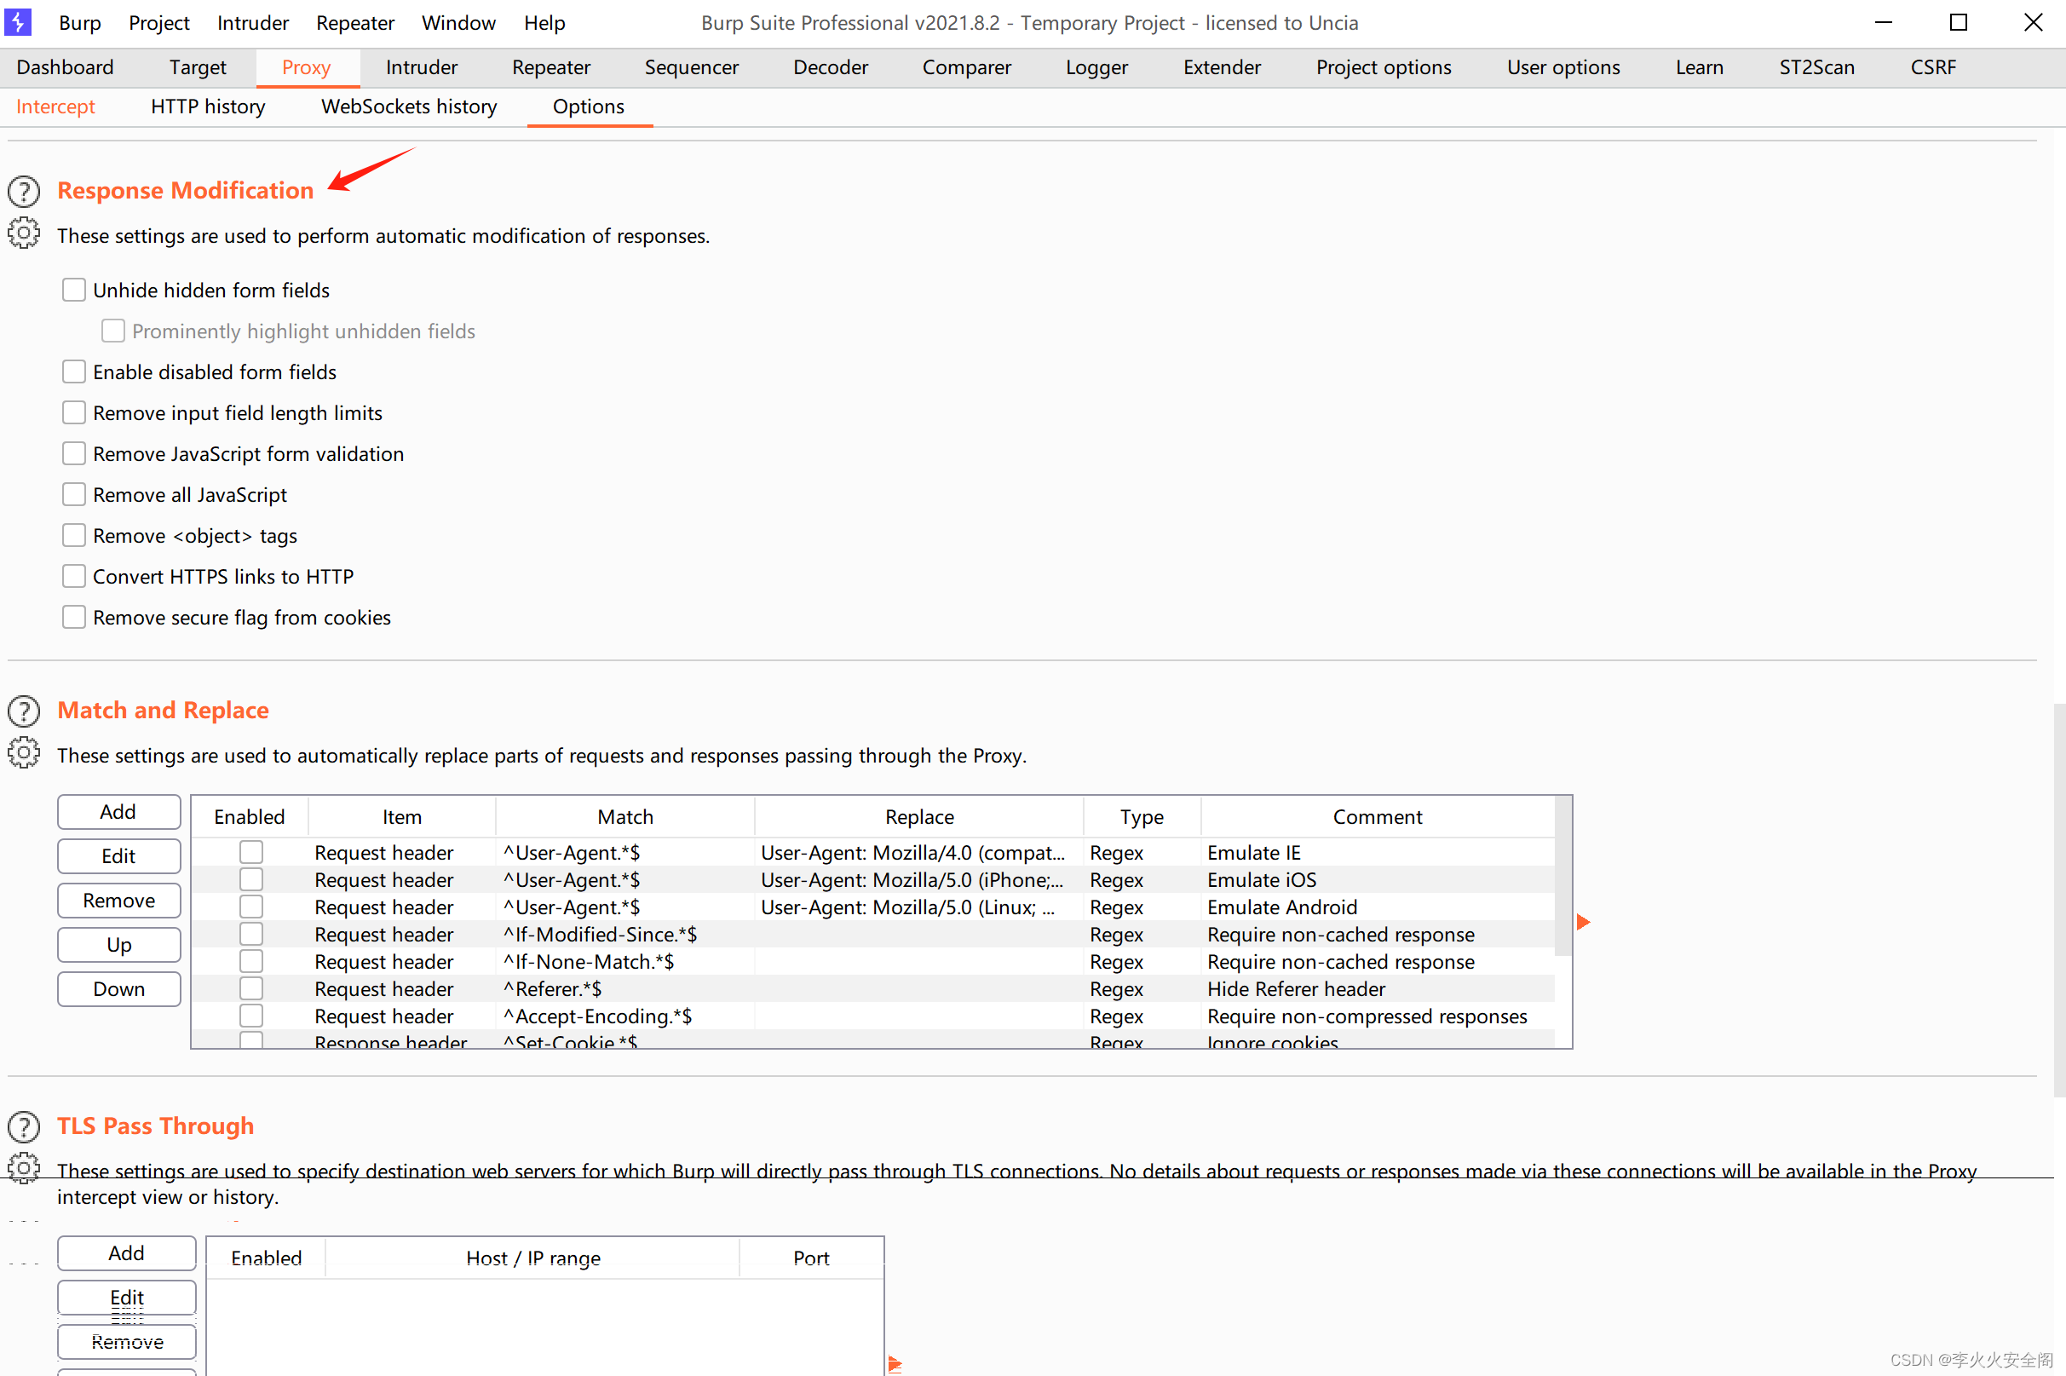Check Enable disabled form fields
2066x1376 pixels.
click(73, 372)
